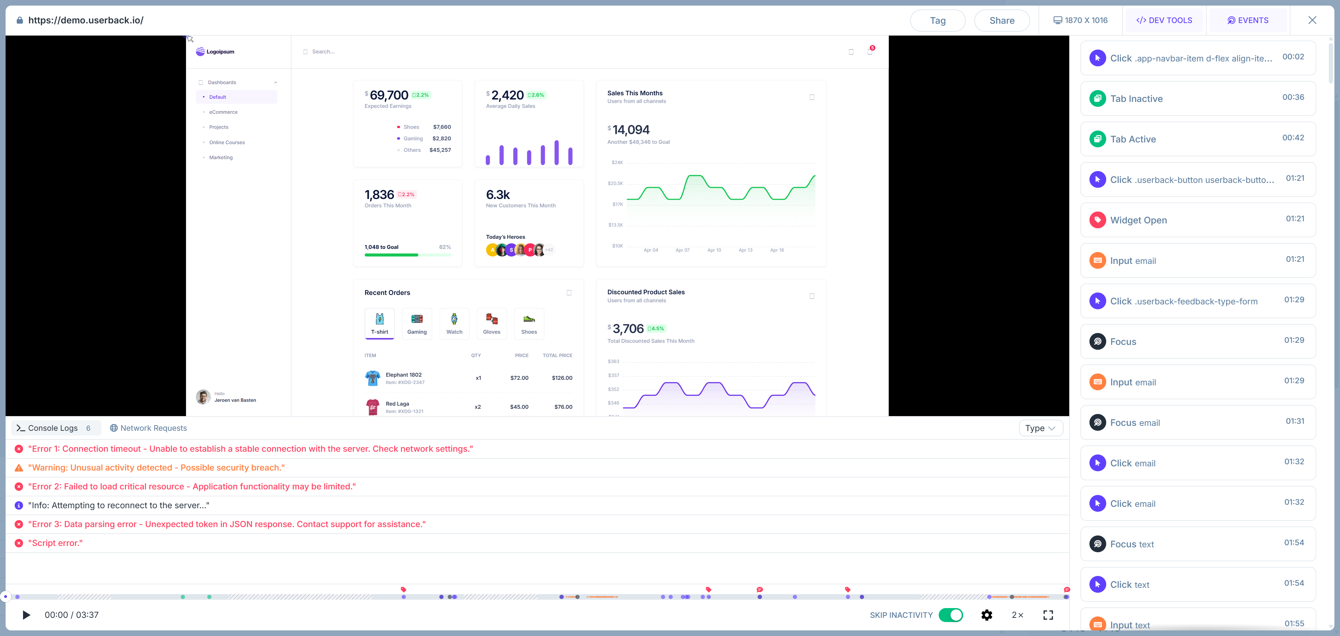
Task: Toggle the Skip Inactivity switch
Action: tap(950, 615)
